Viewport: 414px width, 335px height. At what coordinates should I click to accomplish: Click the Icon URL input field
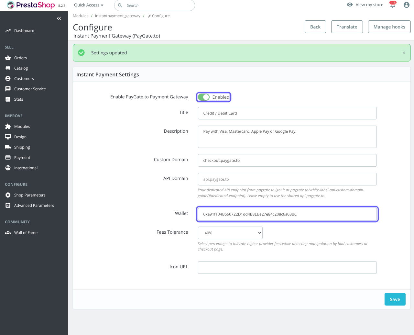tap(287, 268)
